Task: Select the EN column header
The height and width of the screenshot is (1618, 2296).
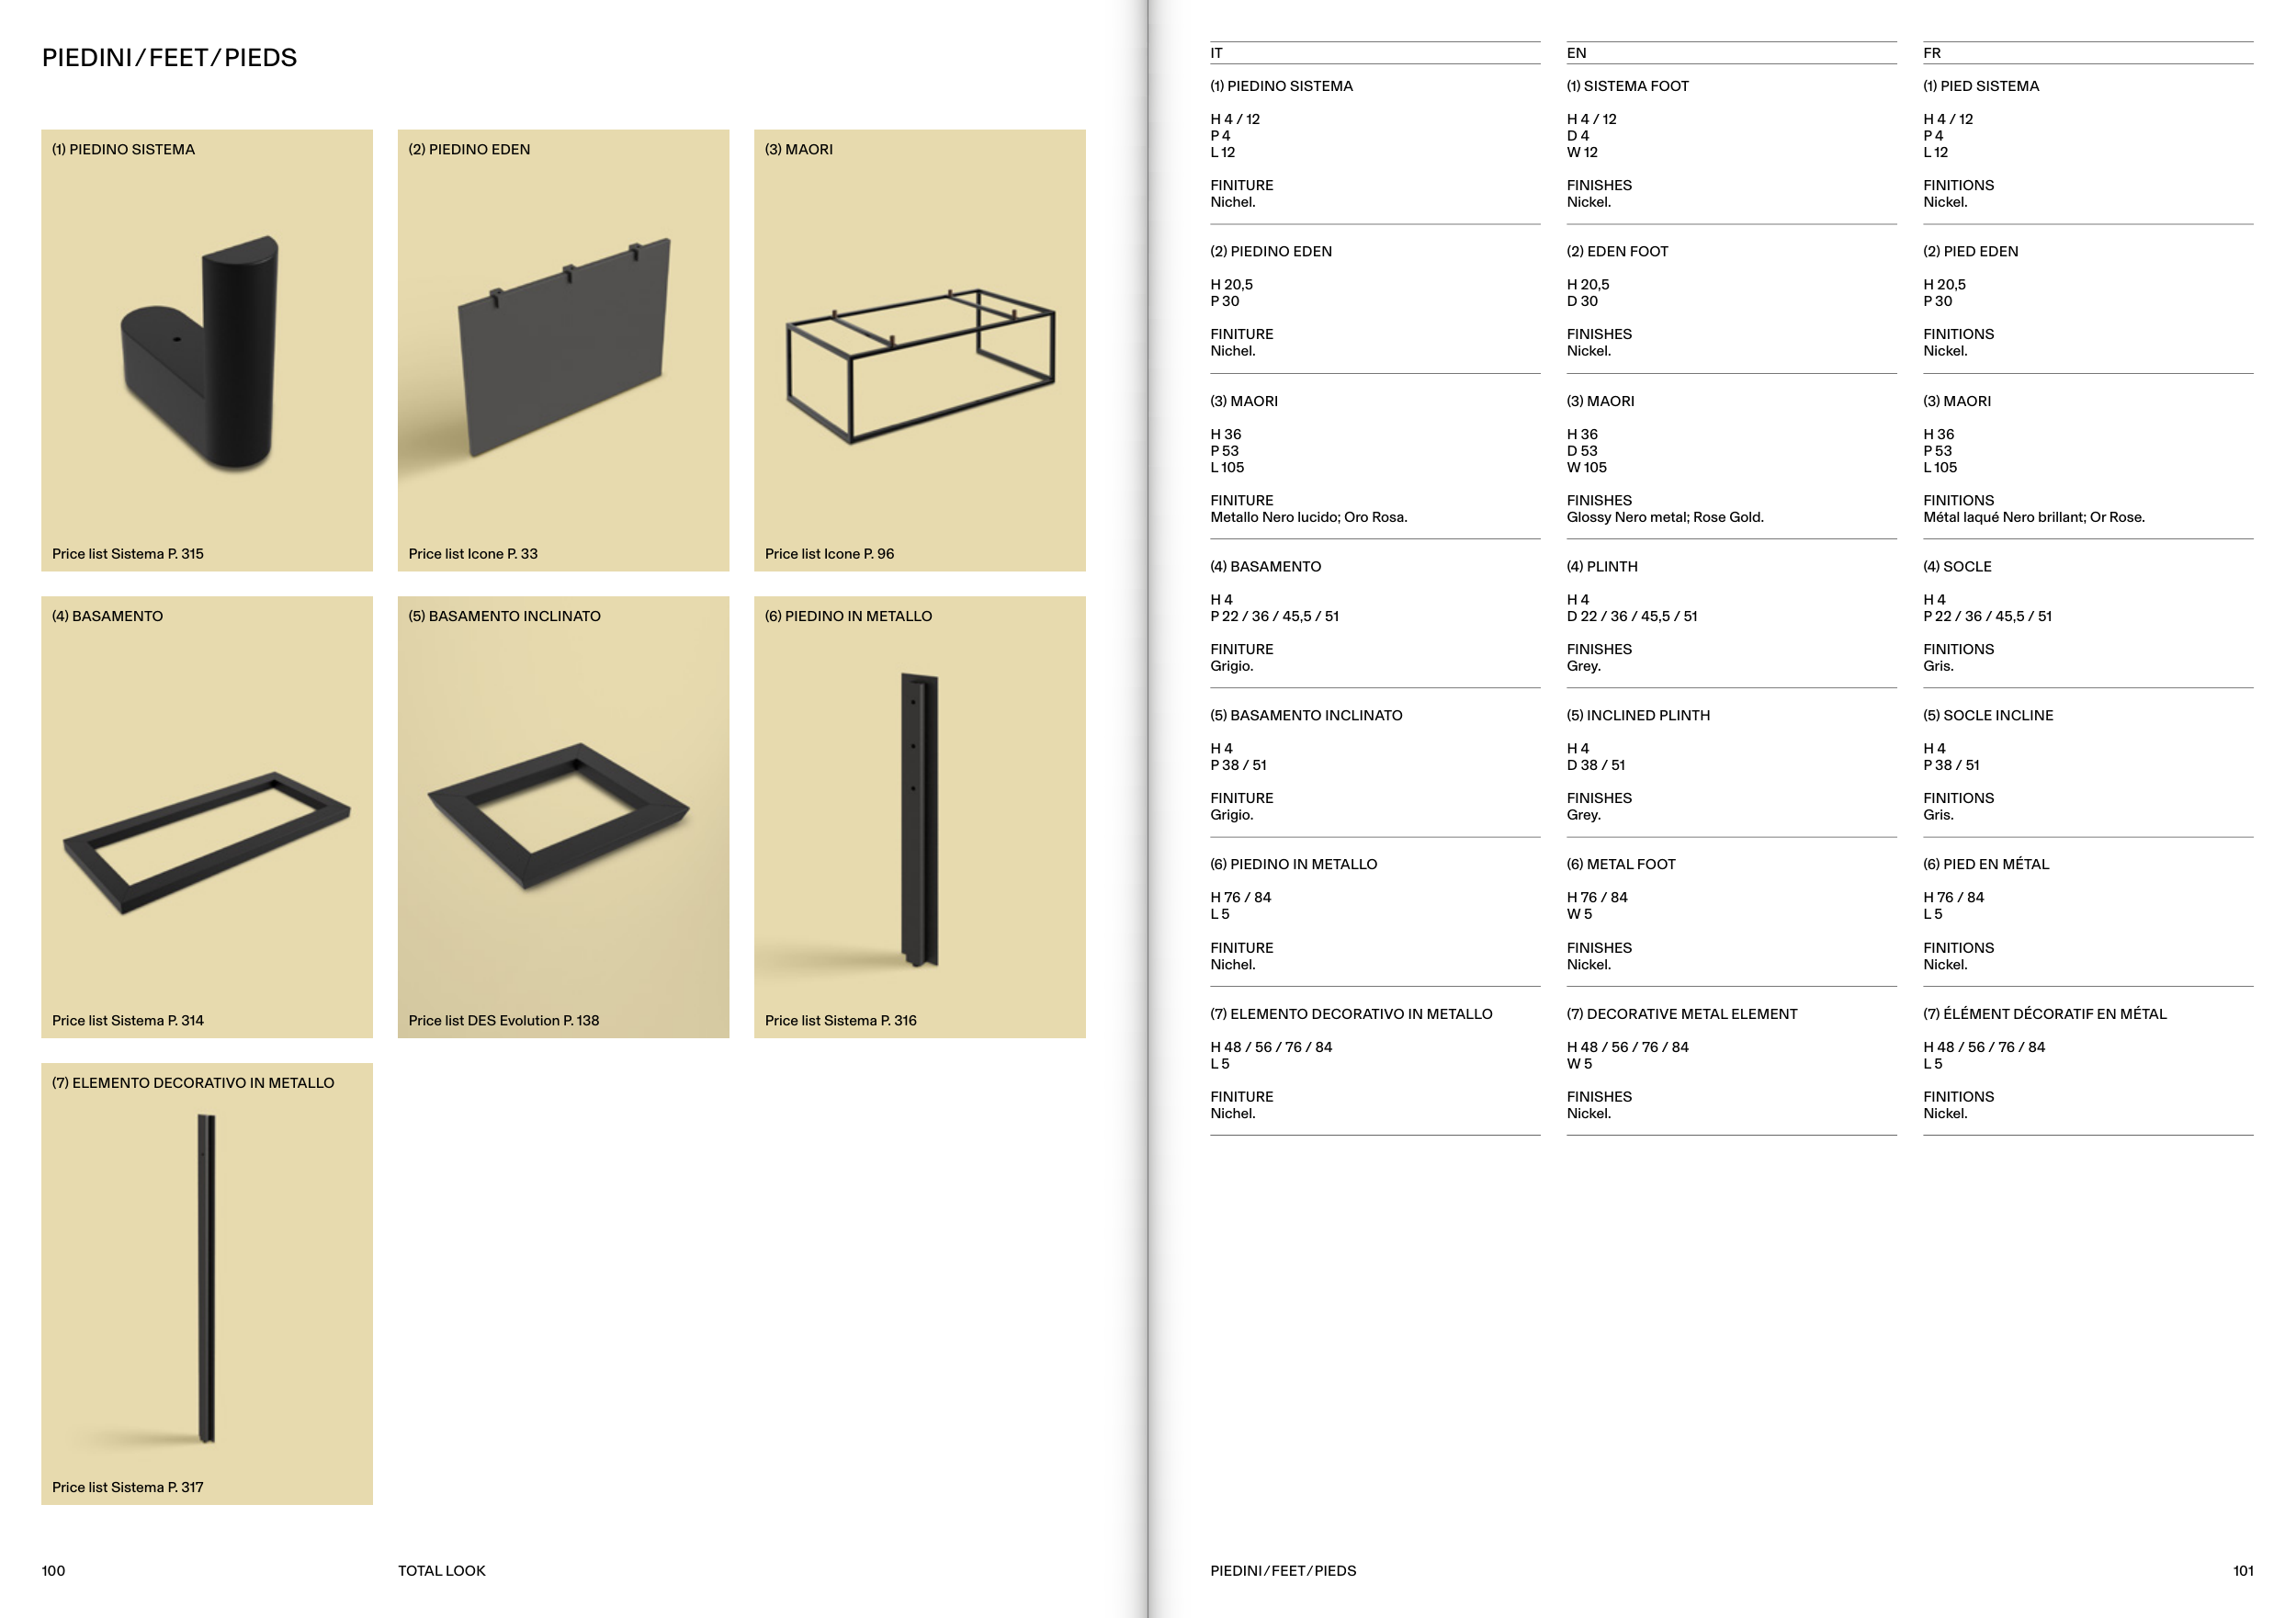Action: (x=1576, y=53)
